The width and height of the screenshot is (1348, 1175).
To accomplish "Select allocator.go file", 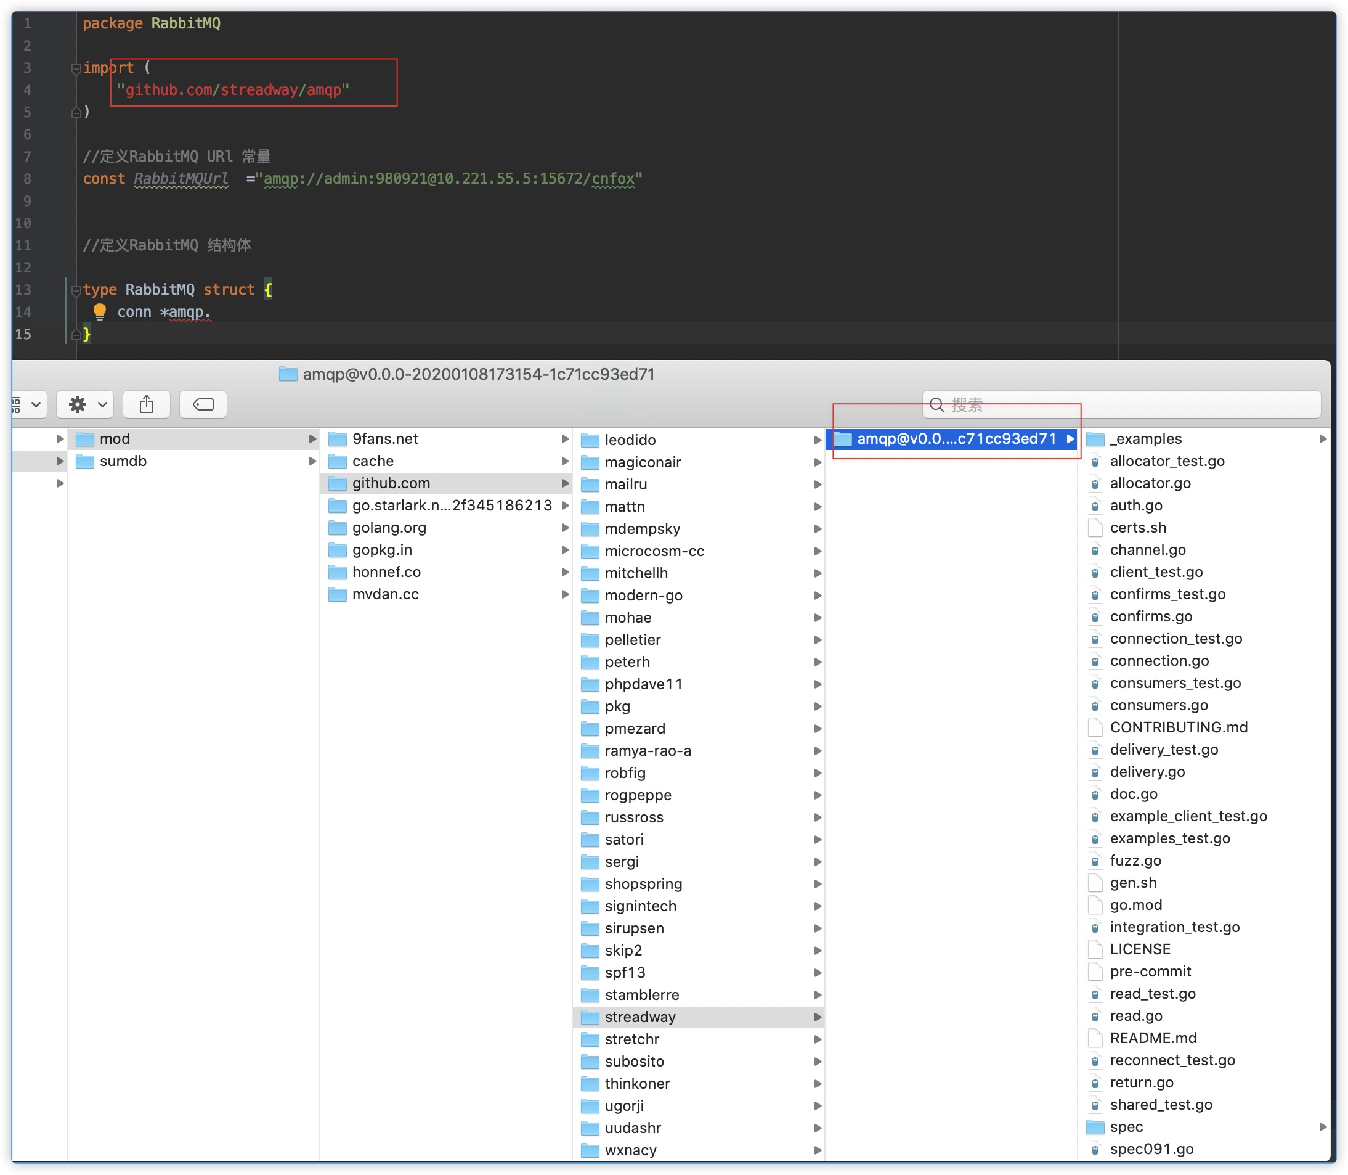I will click(x=1204, y=483).
